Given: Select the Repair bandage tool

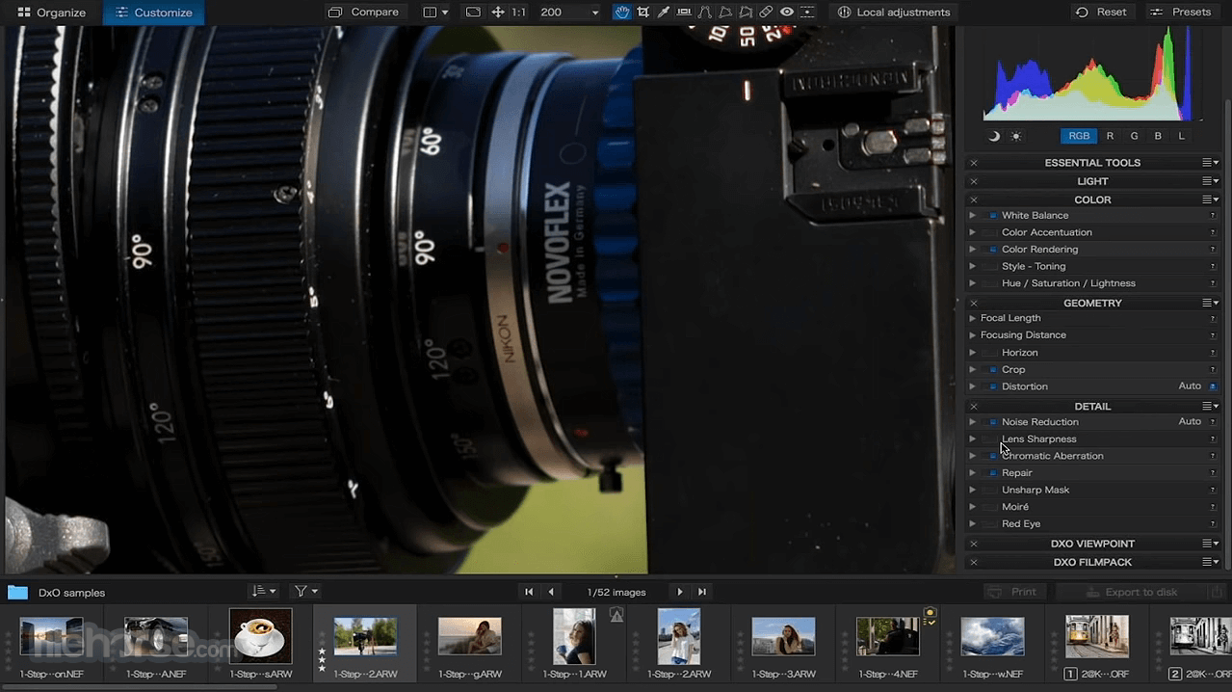Looking at the screenshot, I should [x=766, y=13].
